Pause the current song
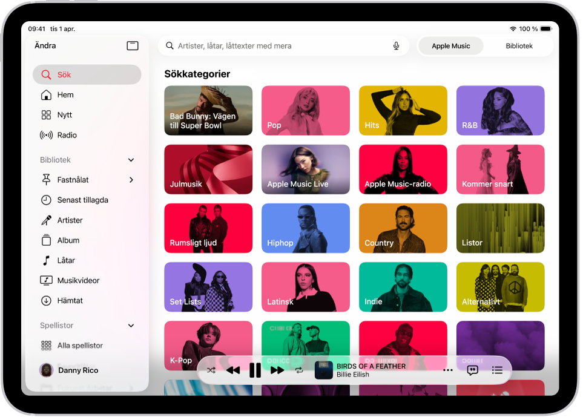This screenshot has width=583, height=417. 255,370
